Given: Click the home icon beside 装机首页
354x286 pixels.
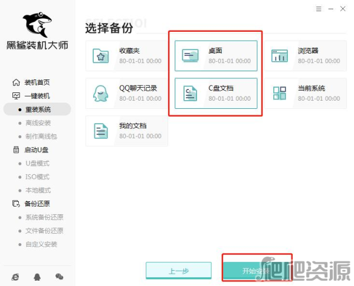Looking at the screenshot, I should (16, 82).
